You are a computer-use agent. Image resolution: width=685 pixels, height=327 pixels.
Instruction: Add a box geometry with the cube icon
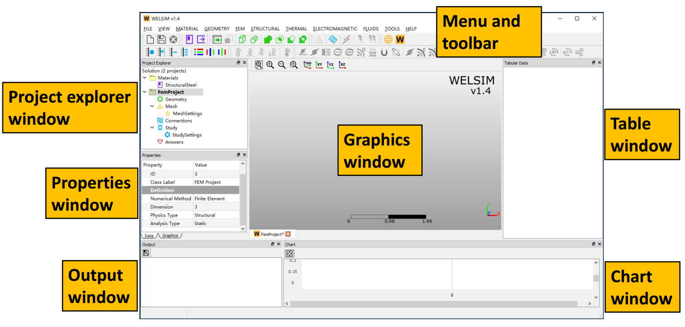(242, 40)
